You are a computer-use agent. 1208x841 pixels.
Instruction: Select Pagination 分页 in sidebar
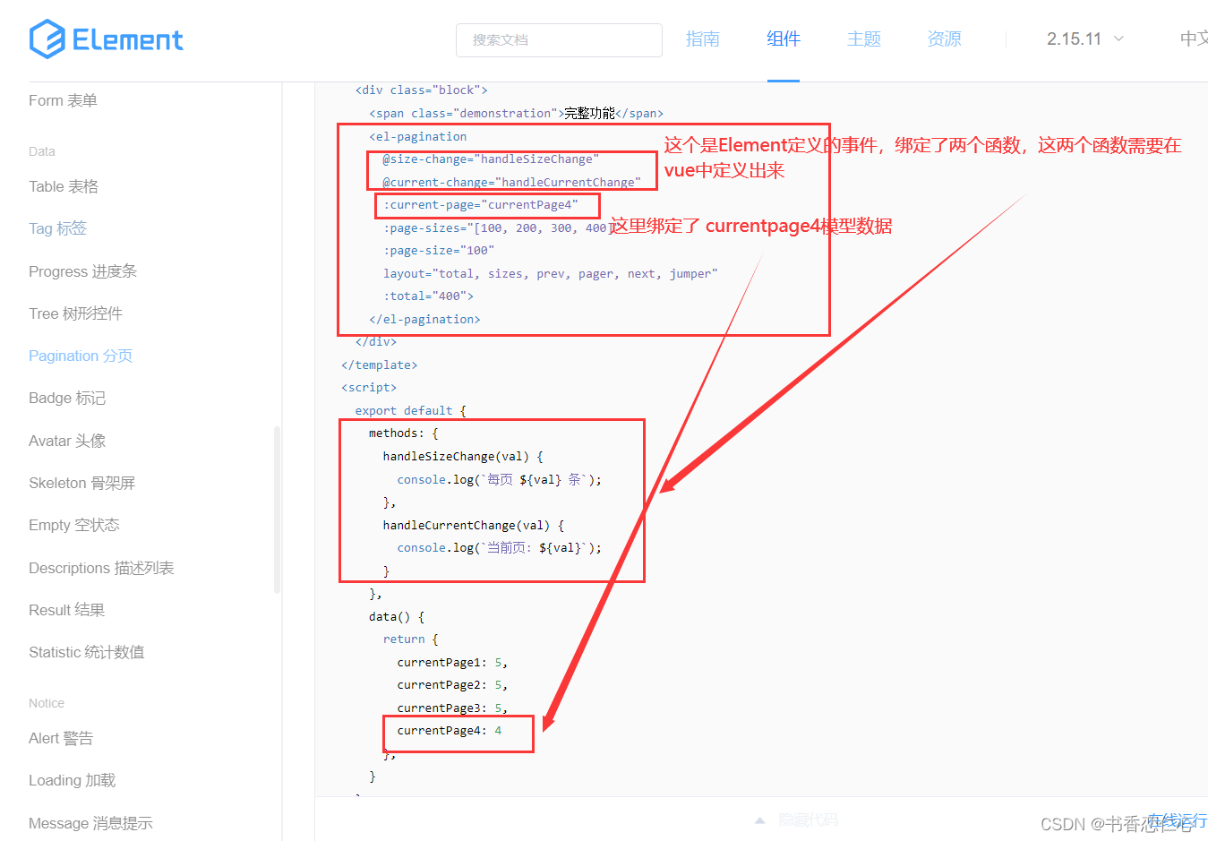click(81, 356)
